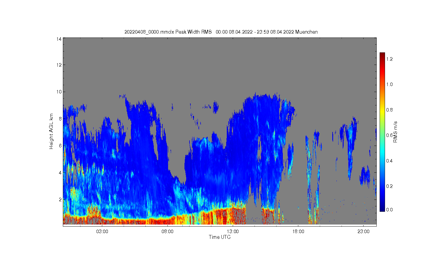Click the 'Time UTC' x-axis label
This screenshot has height=268, width=447.
click(x=220, y=237)
